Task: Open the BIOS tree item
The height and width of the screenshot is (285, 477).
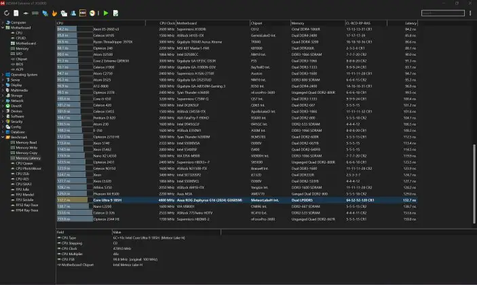Action: point(19,64)
